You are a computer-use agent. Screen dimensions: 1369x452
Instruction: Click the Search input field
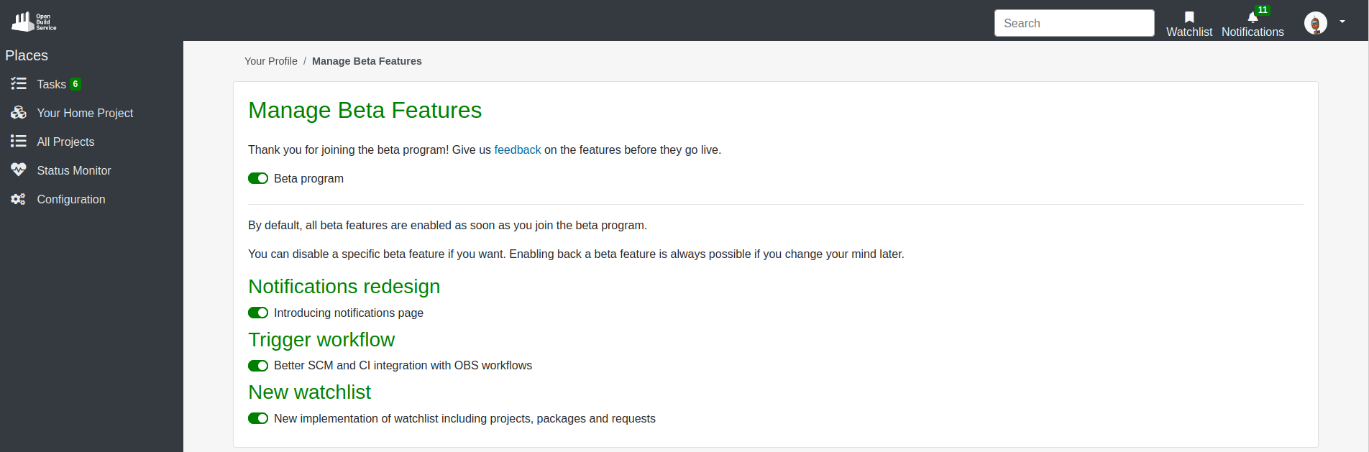[x=1073, y=23]
